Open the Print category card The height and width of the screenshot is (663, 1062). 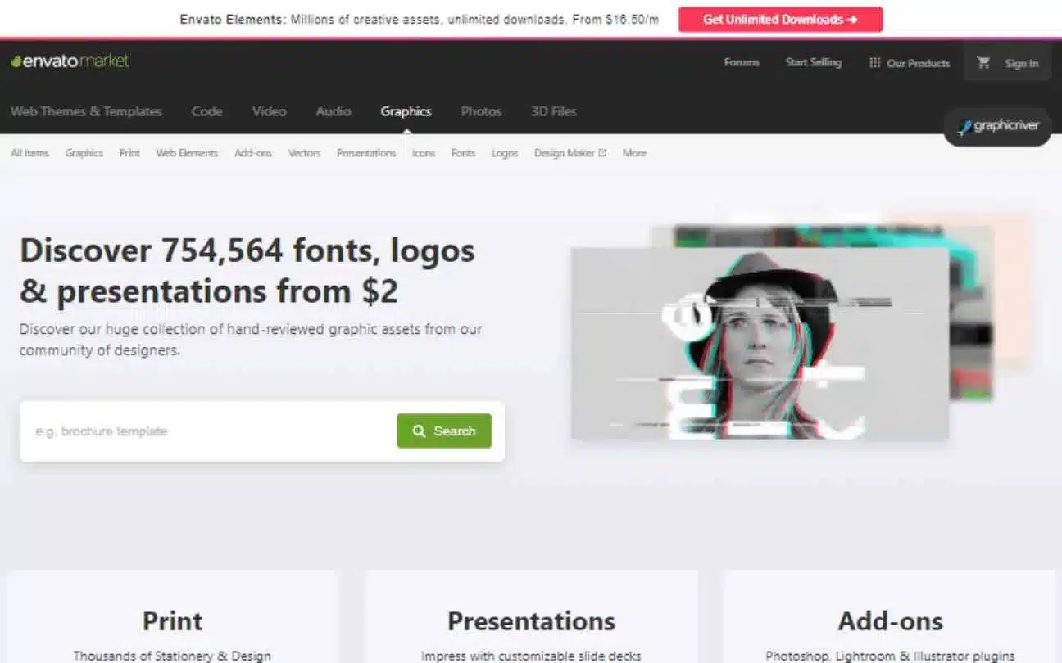172,618
